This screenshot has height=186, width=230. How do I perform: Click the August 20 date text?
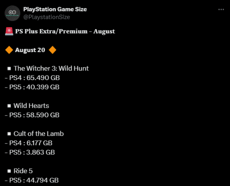pyautogui.click(x=30, y=50)
